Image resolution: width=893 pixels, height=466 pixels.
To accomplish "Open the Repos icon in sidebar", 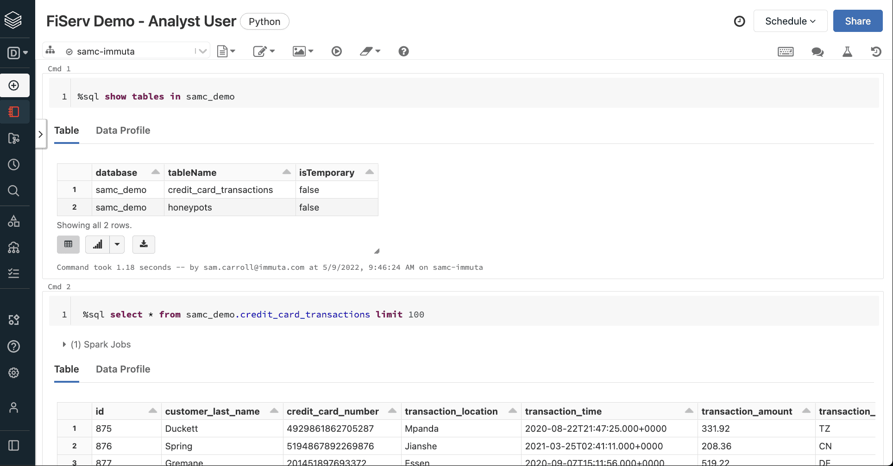I will (14, 138).
